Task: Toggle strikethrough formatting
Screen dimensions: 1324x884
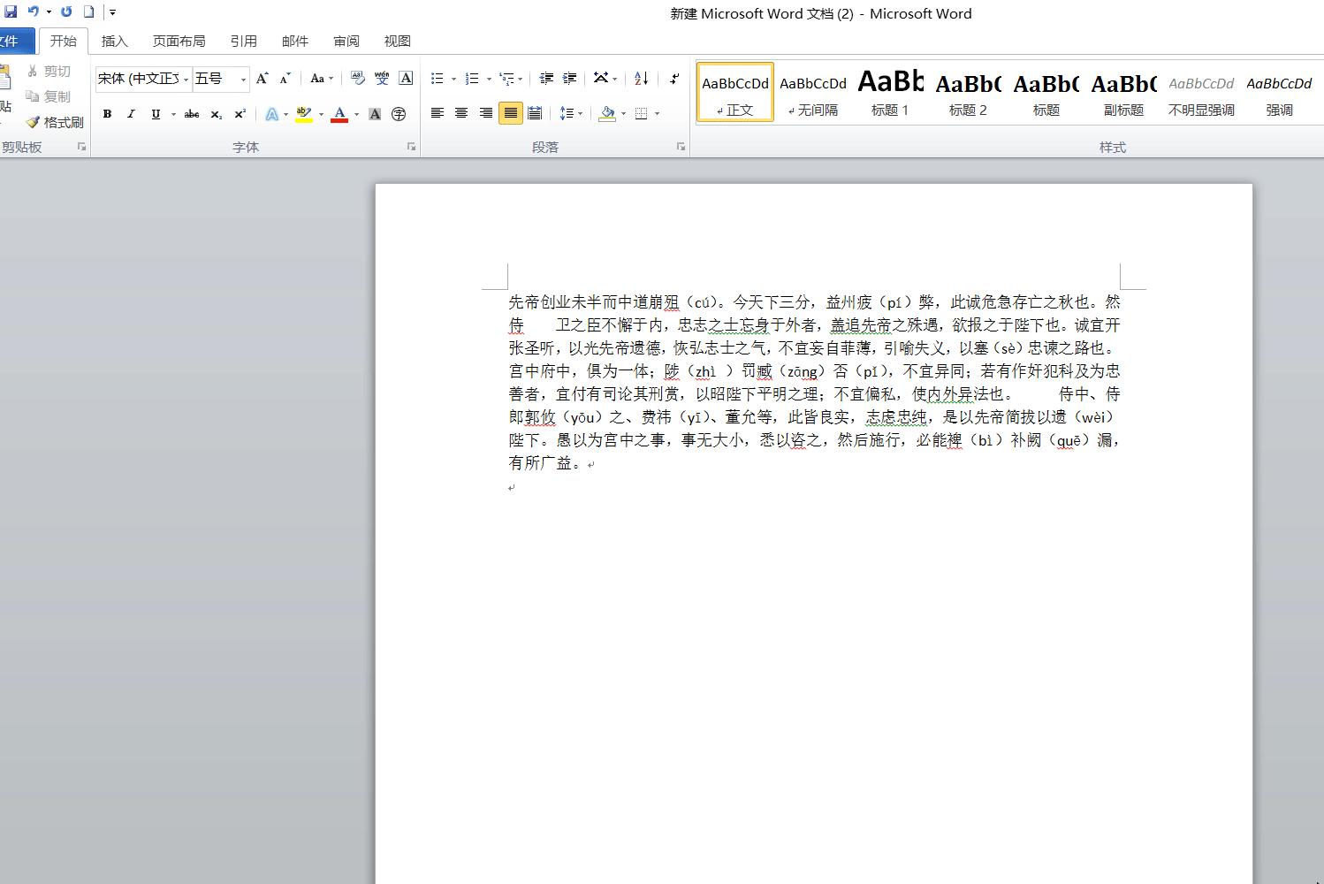Action: tap(191, 113)
